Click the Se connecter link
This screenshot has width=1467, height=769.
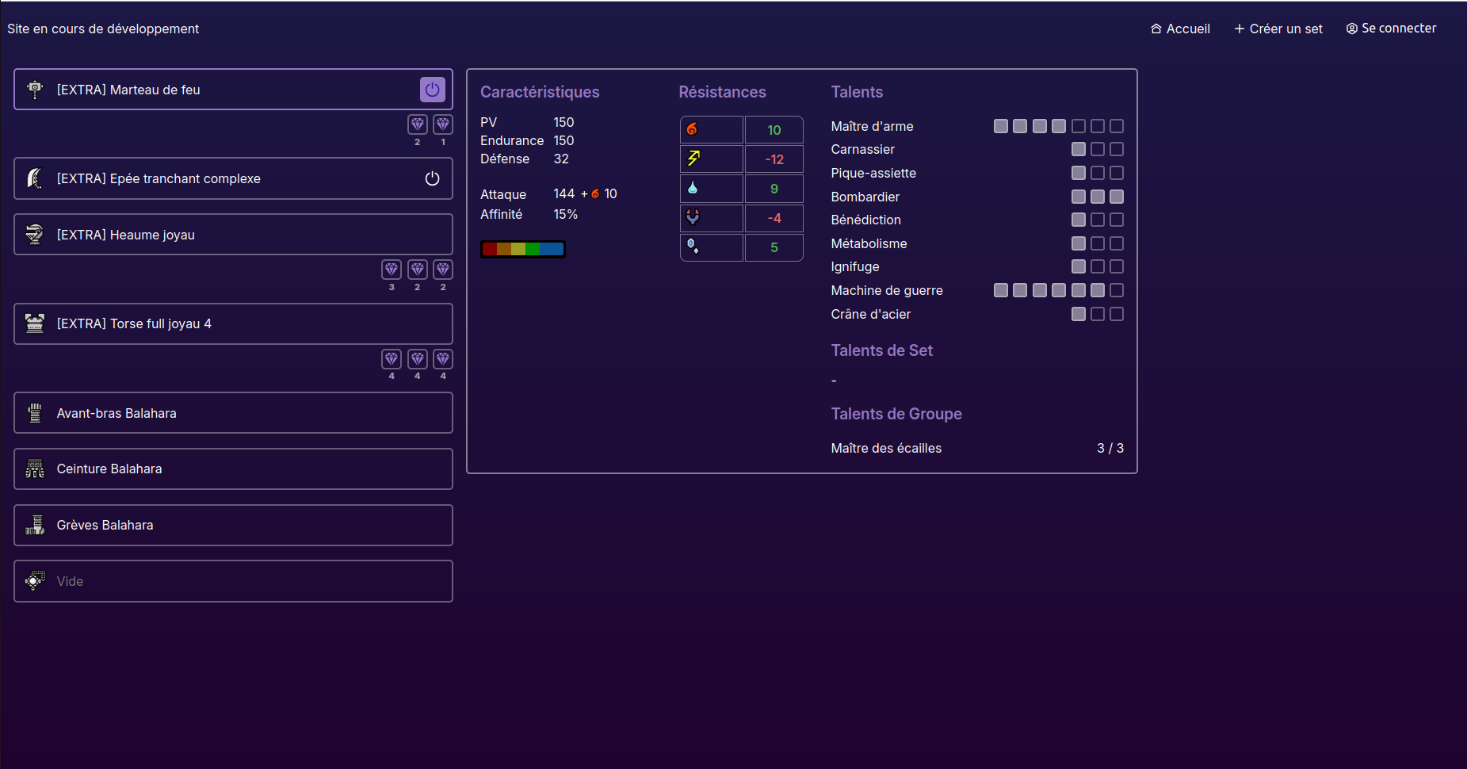[1391, 29]
